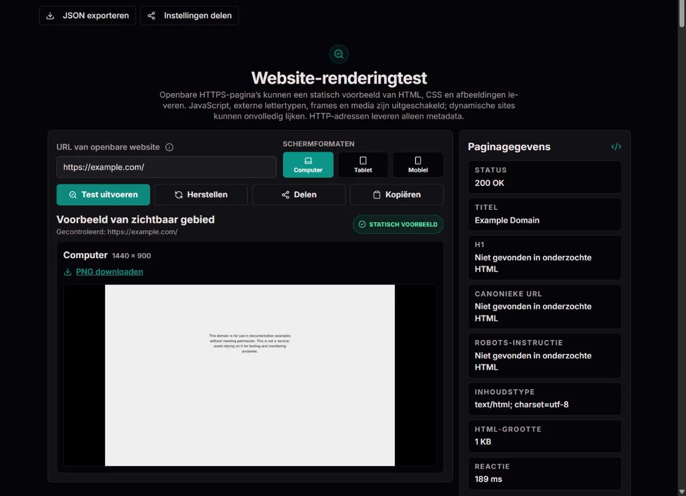
Task: Click the '1440 × 900' dimension text
Action: pyautogui.click(x=131, y=255)
